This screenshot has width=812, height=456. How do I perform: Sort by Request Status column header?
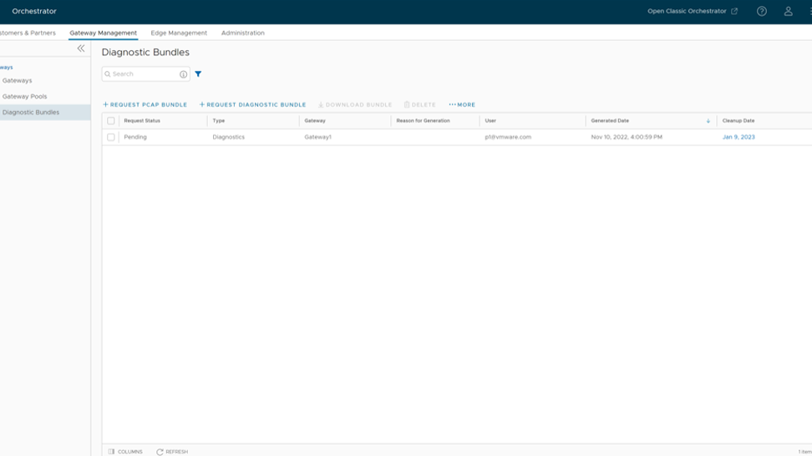click(142, 120)
